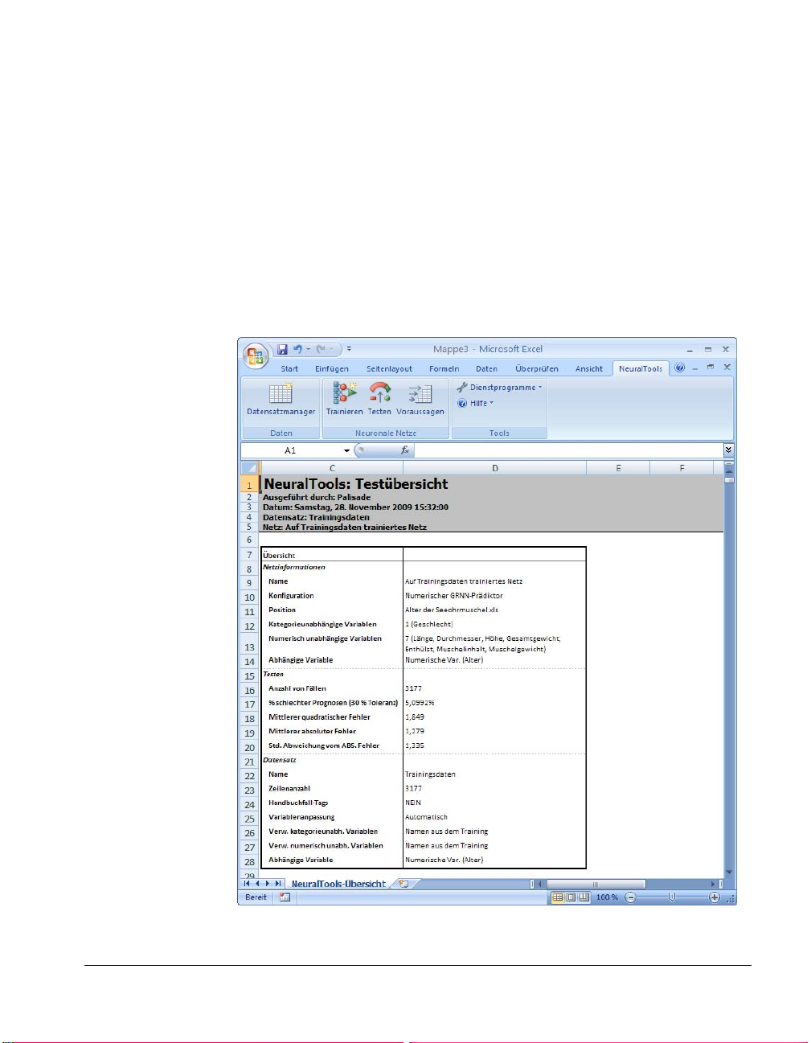Screen dimensions: 811x1043
Task: Click the 'NeuralTools: Testübersicht' title cell
Action: (356, 484)
